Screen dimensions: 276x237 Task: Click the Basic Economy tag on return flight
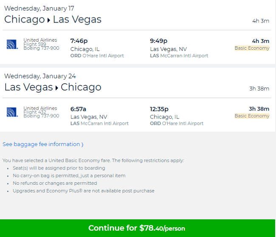(x=252, y=116)
